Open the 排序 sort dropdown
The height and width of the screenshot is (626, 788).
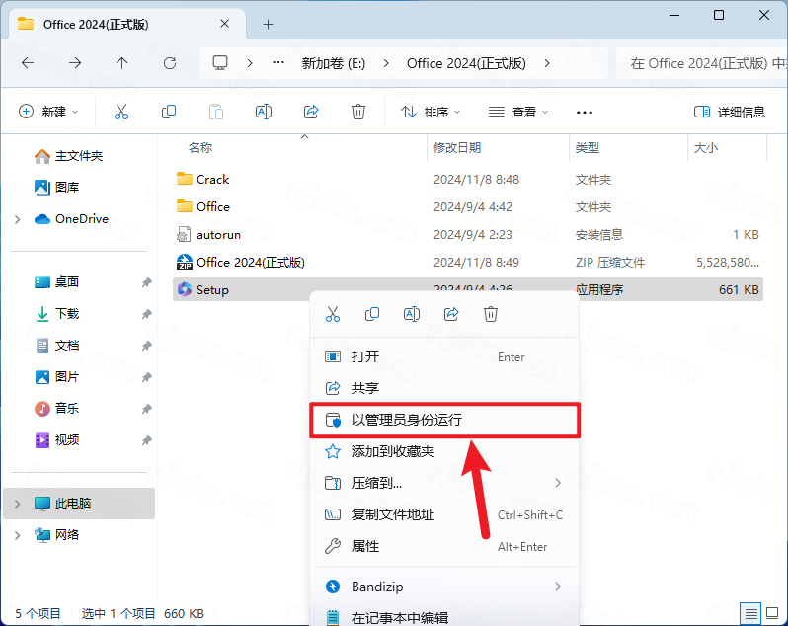431,113
